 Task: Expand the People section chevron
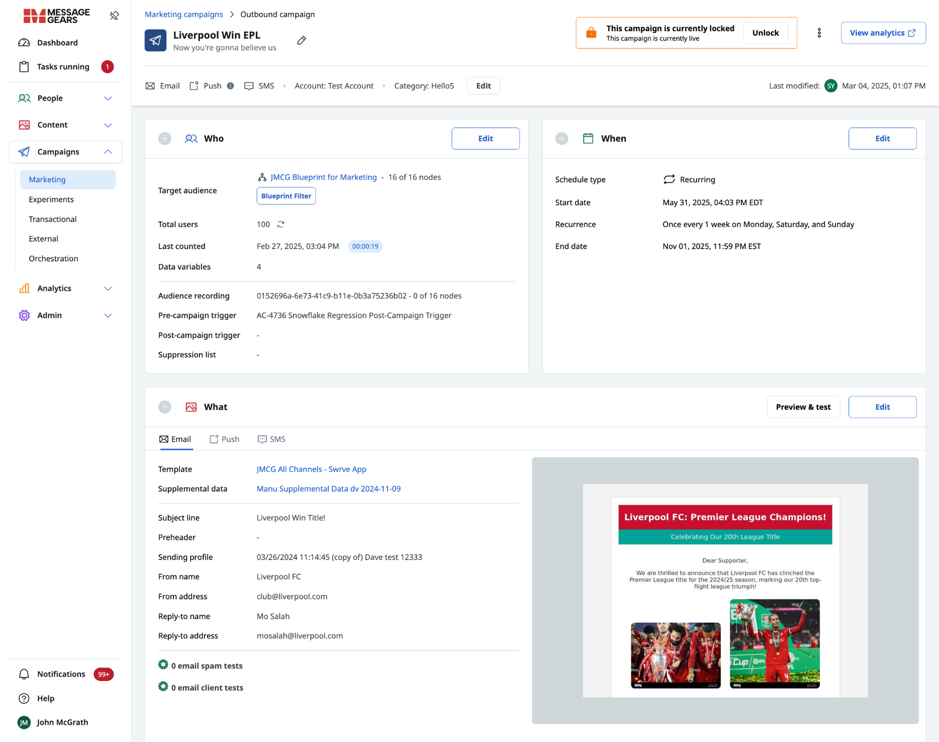click(x=108, y=98)
